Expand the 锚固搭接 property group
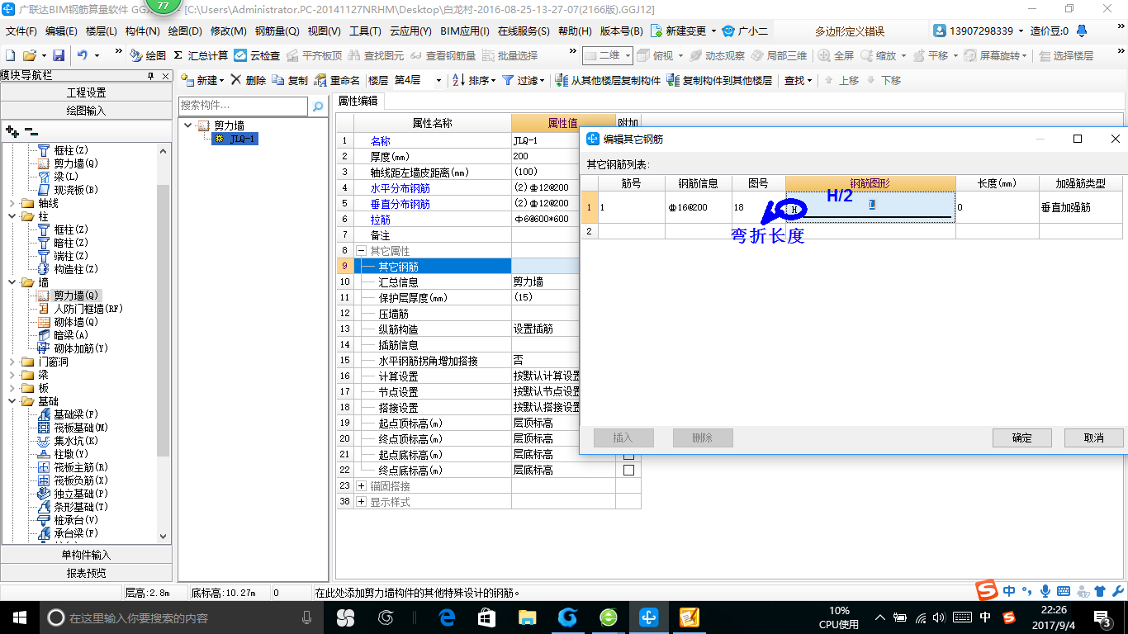This screenshot has width=1128, height=634. [x=361, y=486]
